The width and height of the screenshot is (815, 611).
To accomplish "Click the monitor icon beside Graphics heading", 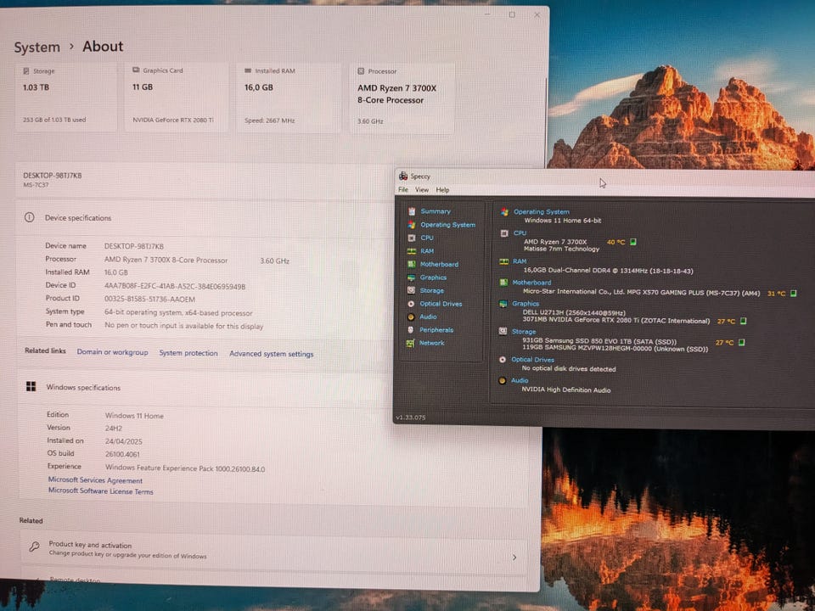I will 503,304.
